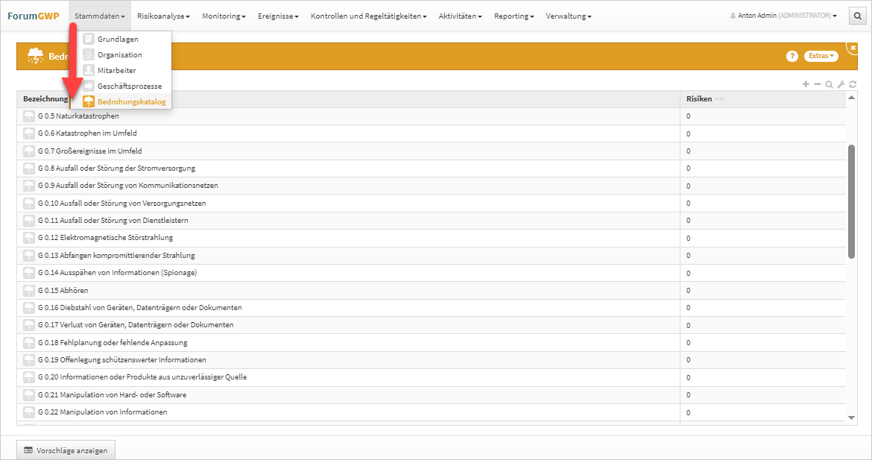
Task: Open row G 0.14 Ausspähen von Informationen
Action: tap(117, 273)
